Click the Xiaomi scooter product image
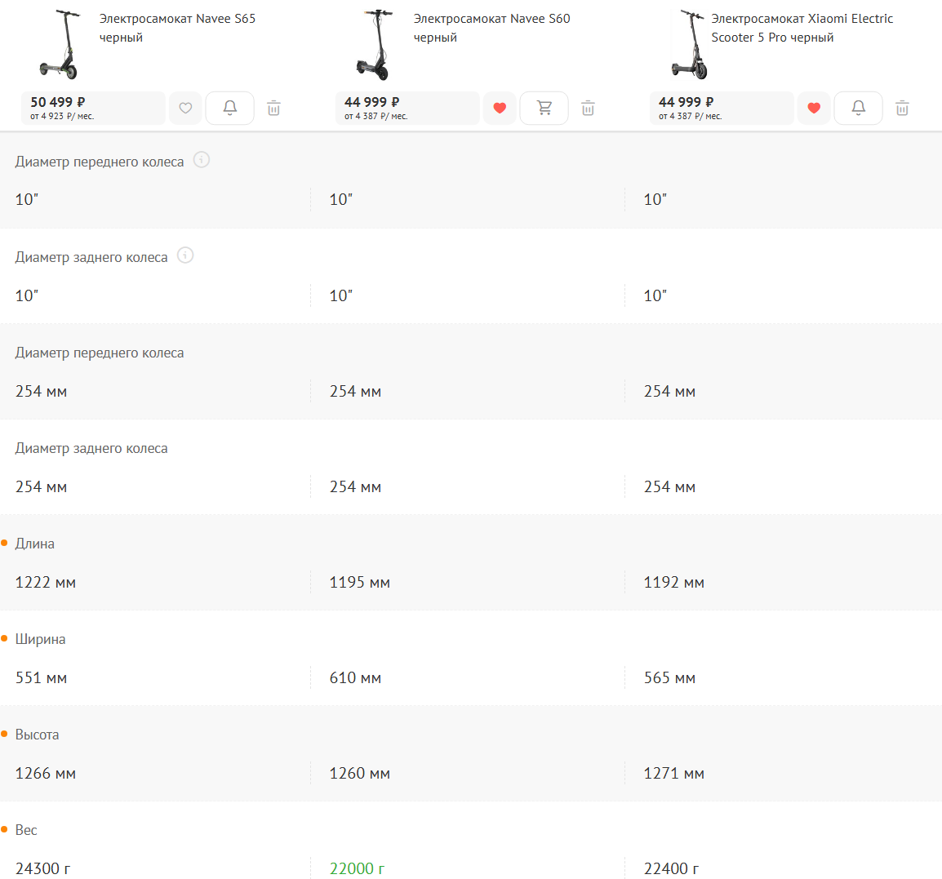The image size is (942, 879). [x=690, y=45]
